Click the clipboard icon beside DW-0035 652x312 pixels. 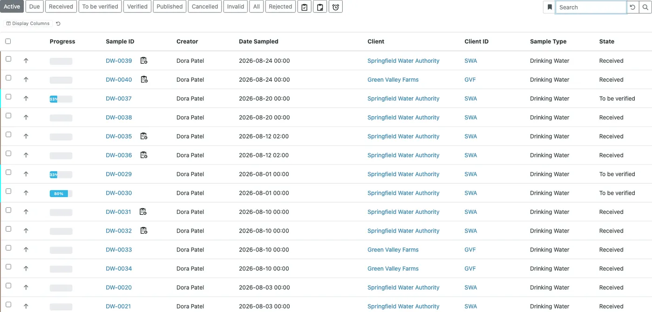click(x=144, y=136)
